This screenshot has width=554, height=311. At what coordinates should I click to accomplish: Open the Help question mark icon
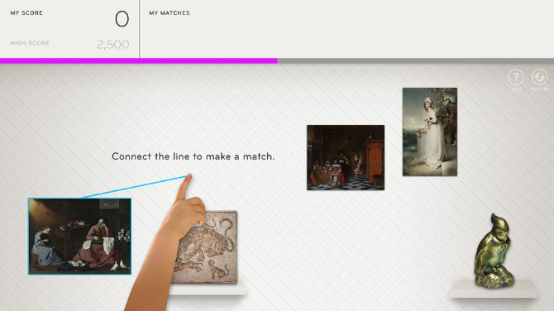(515, 77)
